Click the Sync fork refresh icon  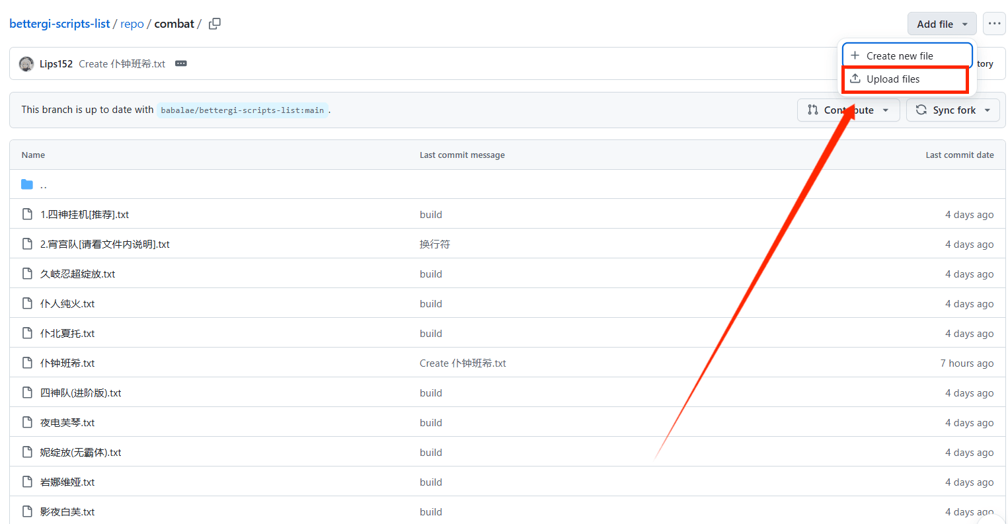click(921, 110)
